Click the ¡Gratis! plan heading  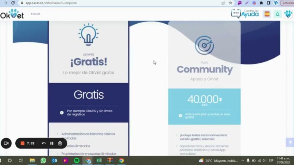(89, 62)
